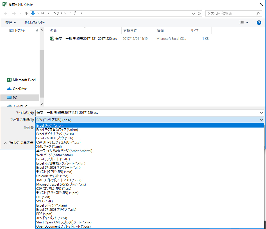Choose Microsoft Excel 5.0/95 ブック option
This screenshot has width=266, height=229.
point(150,184)
